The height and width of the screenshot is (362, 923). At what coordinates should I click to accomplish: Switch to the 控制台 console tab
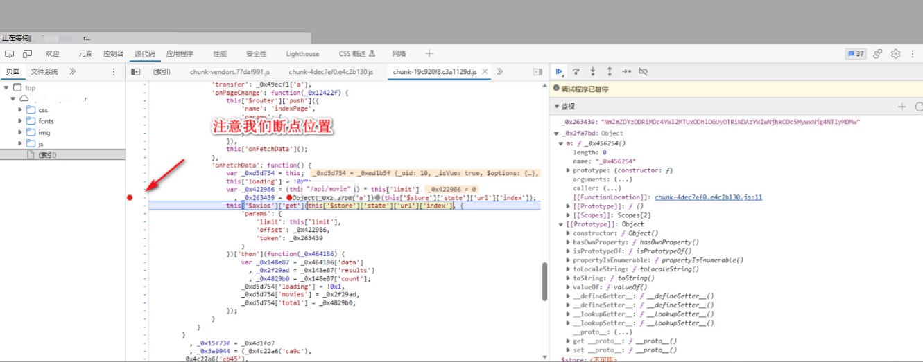[113, 54]
